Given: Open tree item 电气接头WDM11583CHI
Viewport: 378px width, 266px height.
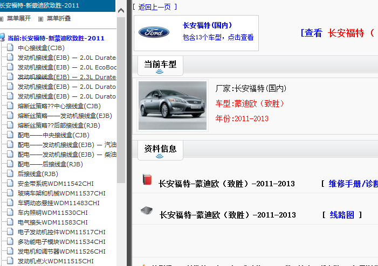Looking at the screenshot, I should pyautogui.click(x=52, y=222).
